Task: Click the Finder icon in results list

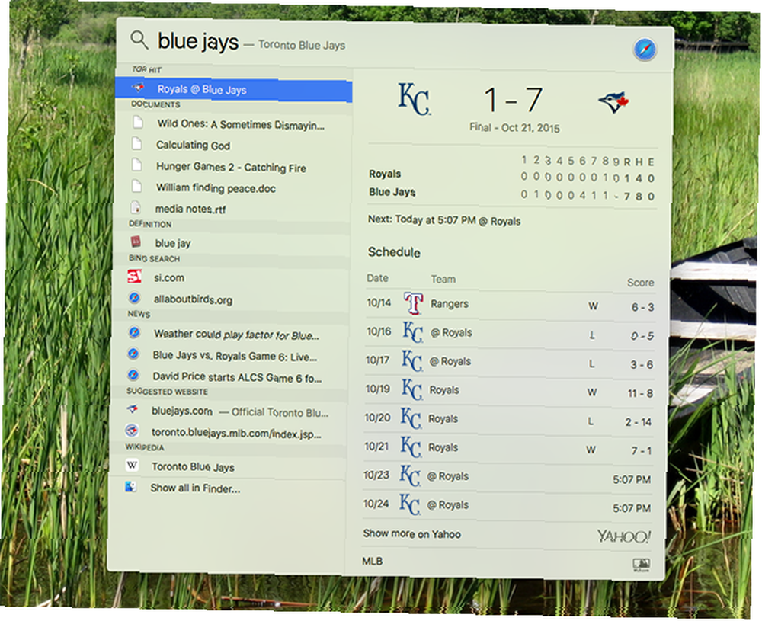Action: click(x=130, y=486)
